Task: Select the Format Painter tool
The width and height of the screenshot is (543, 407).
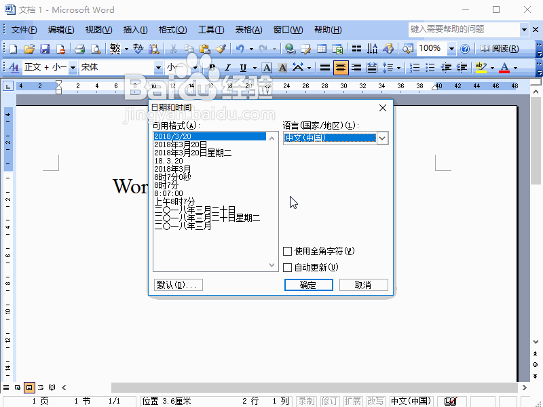Action: (x=220, y=49)
